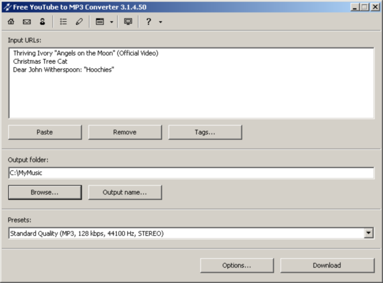
Task: Minimize the converter window
Action: [355, 7]
